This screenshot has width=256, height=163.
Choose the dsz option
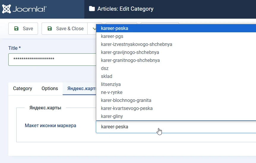[105, 68]
